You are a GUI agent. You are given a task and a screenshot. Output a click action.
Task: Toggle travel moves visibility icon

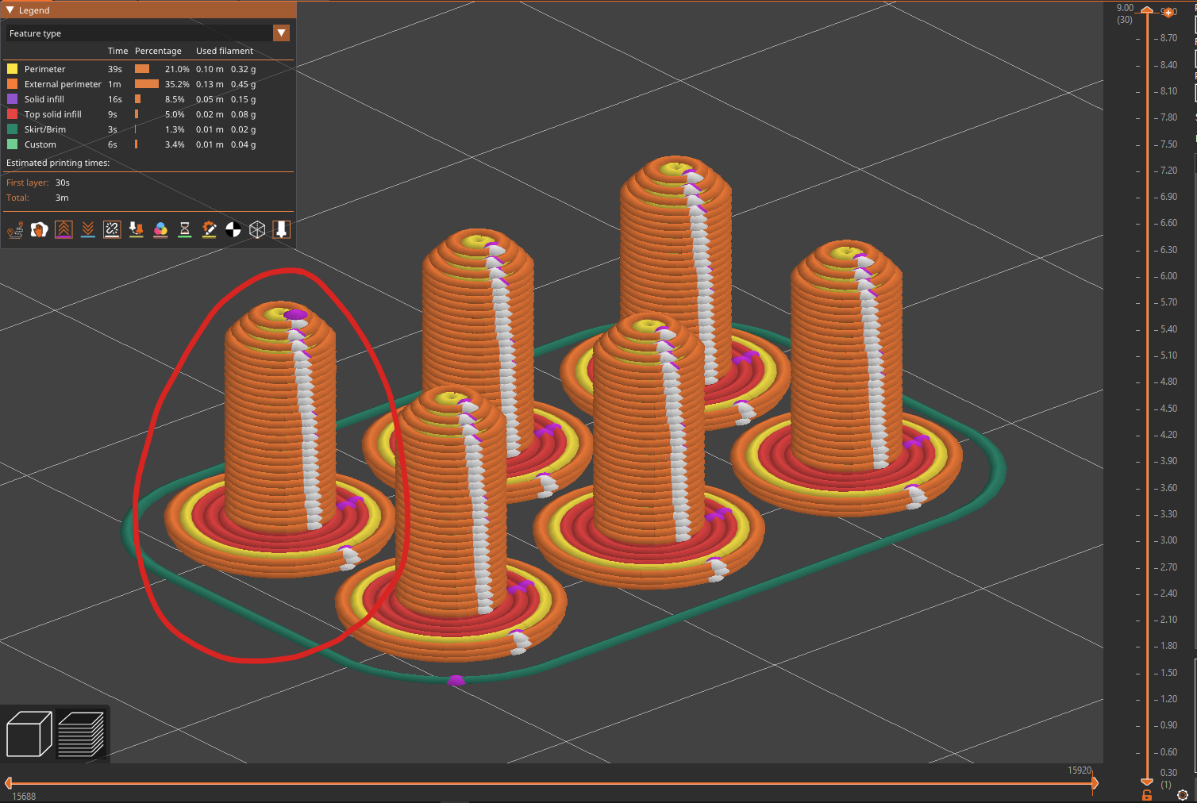(15, 230)
